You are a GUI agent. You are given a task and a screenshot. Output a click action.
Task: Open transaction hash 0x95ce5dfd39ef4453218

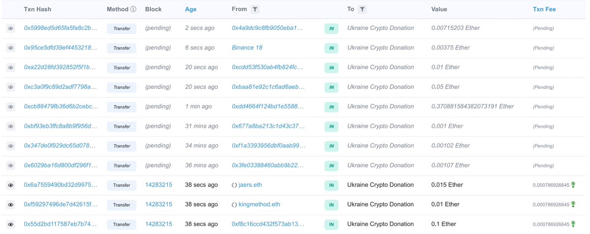coord(60,48)
